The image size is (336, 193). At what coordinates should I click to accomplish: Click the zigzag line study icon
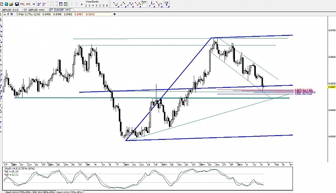[x=44, y=4]
